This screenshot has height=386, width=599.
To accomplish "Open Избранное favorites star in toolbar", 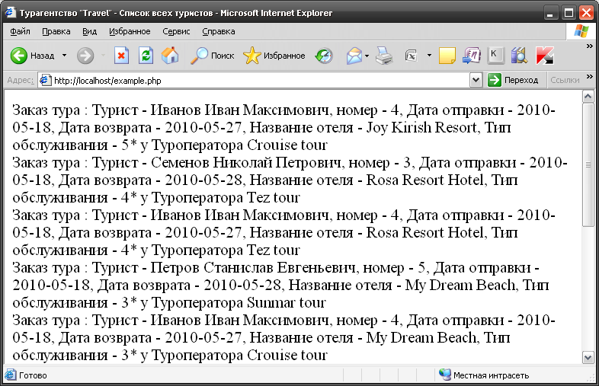I will click(274, 56).
